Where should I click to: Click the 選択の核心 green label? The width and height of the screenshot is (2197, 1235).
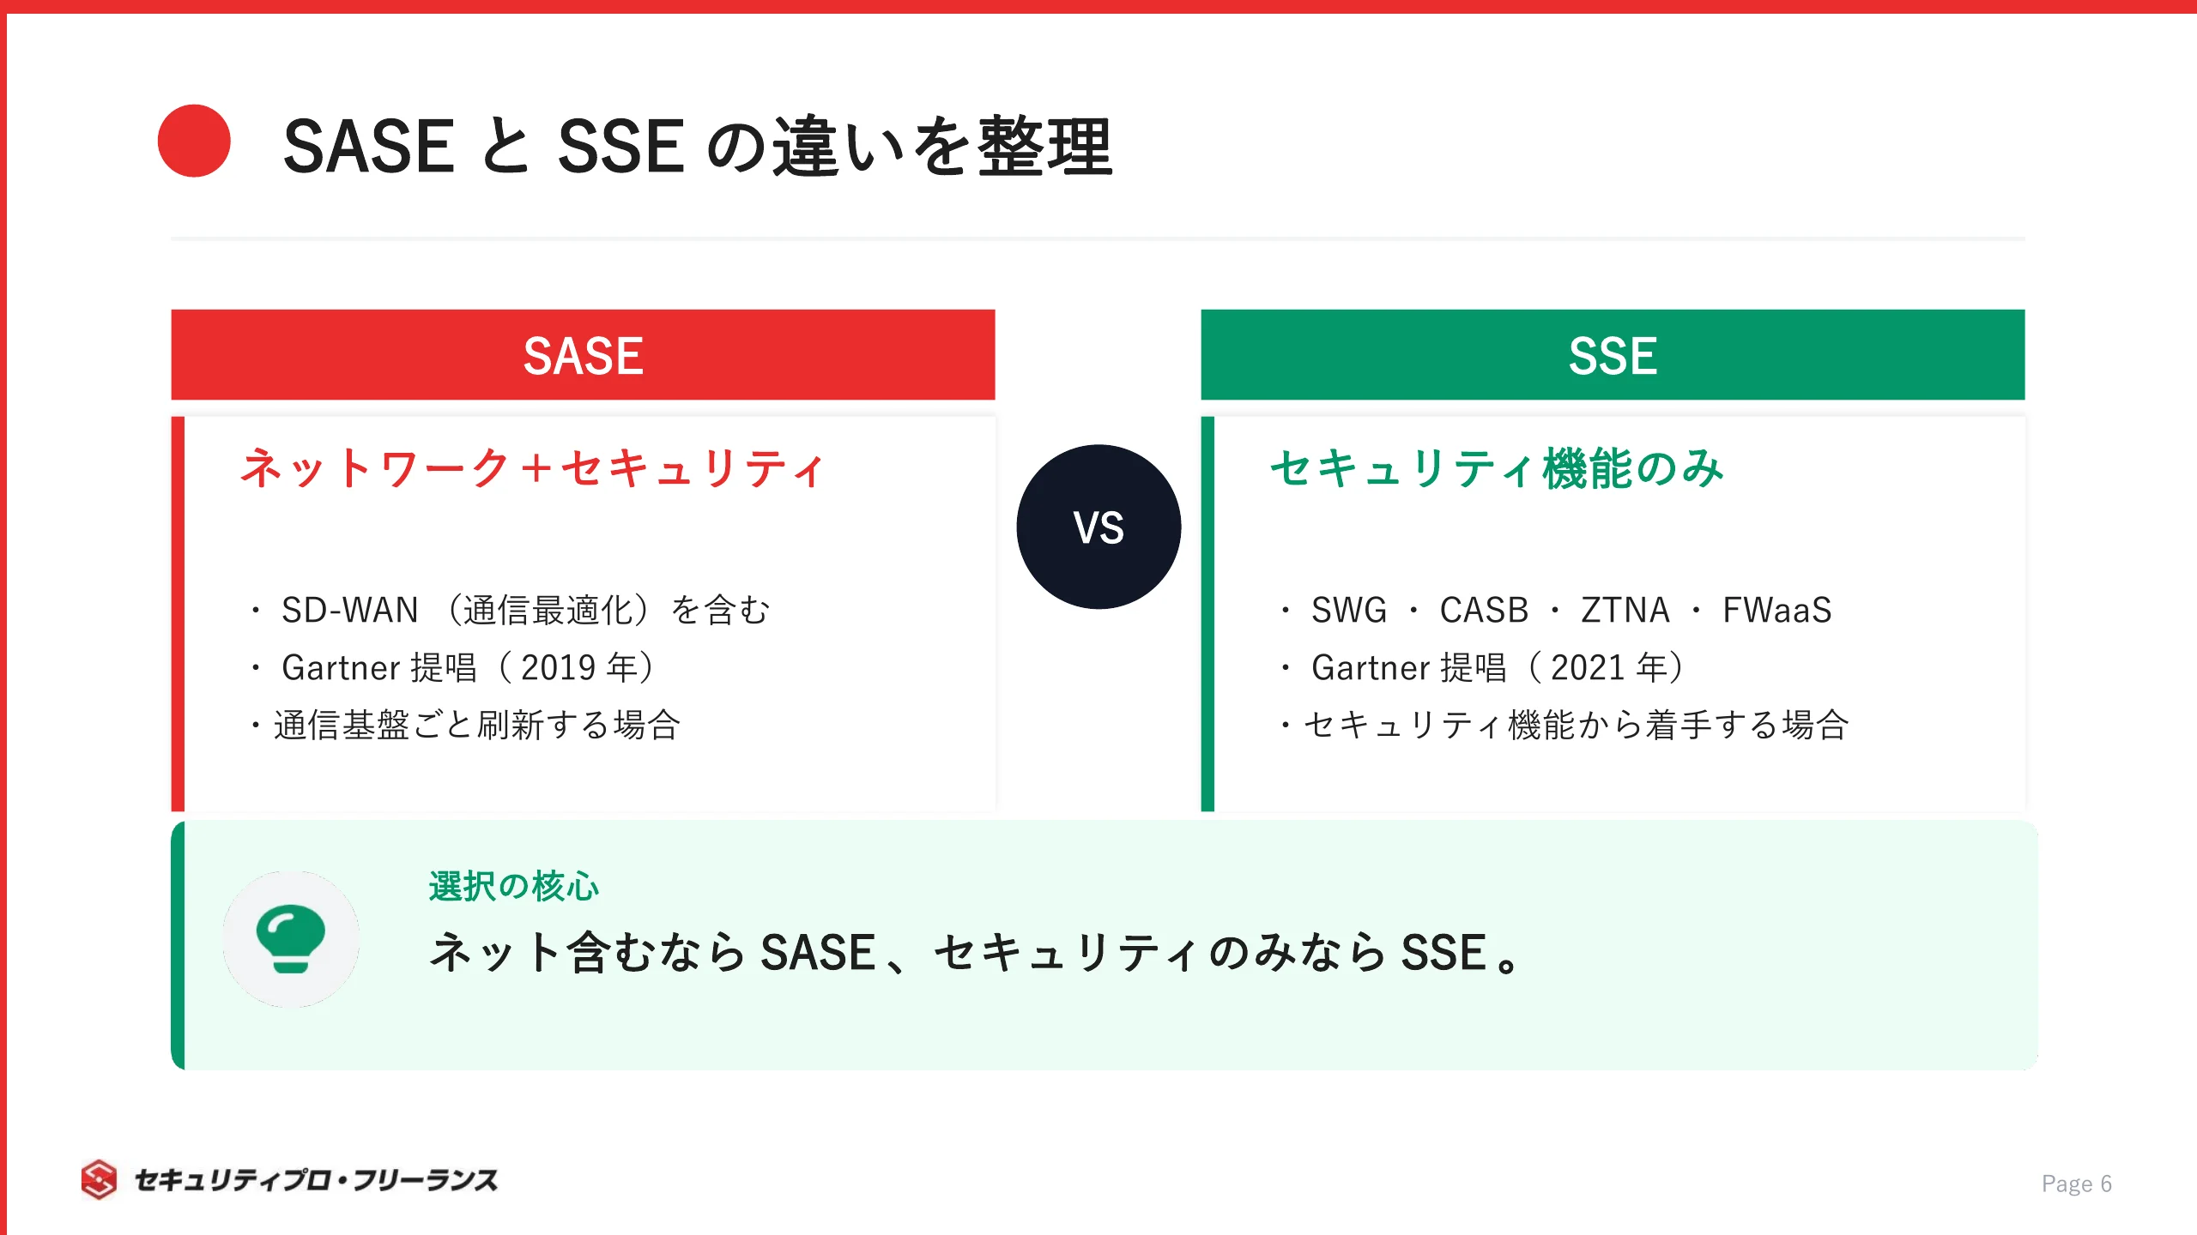pyautogui.click(x=513, y=887)
